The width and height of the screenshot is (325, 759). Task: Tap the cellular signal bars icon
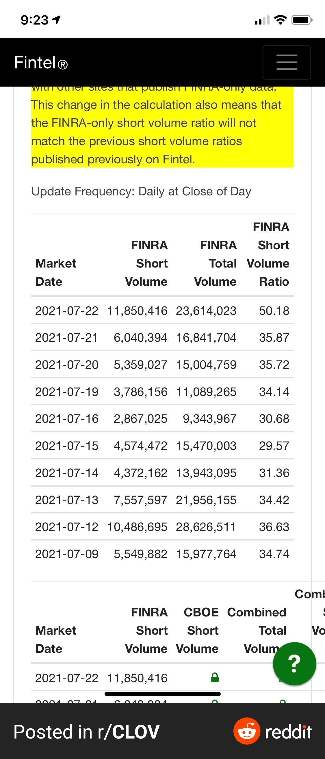(262, 20)
